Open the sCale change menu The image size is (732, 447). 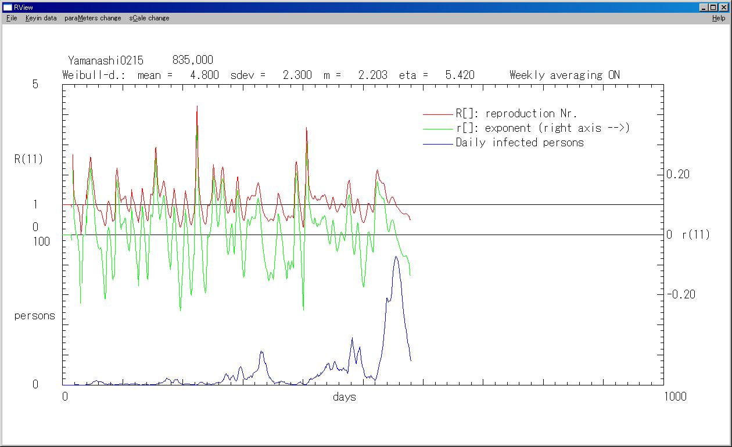click(149, 18)
